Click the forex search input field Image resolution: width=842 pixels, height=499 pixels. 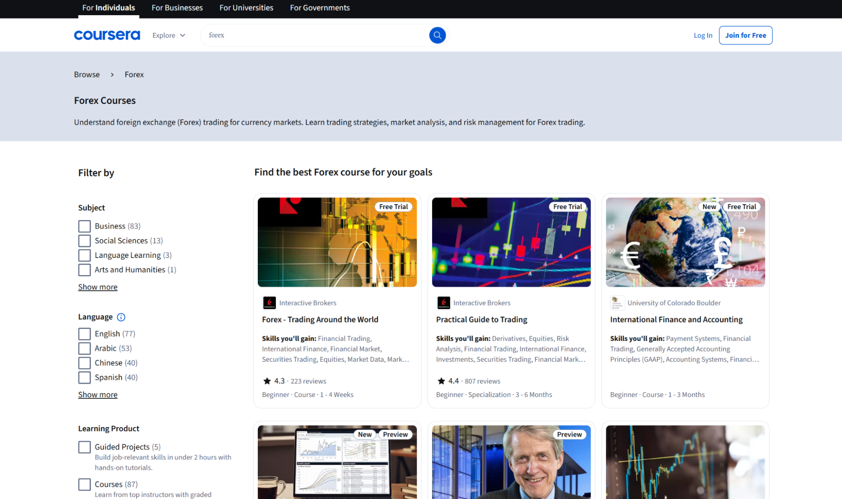(x=316, y=35)
